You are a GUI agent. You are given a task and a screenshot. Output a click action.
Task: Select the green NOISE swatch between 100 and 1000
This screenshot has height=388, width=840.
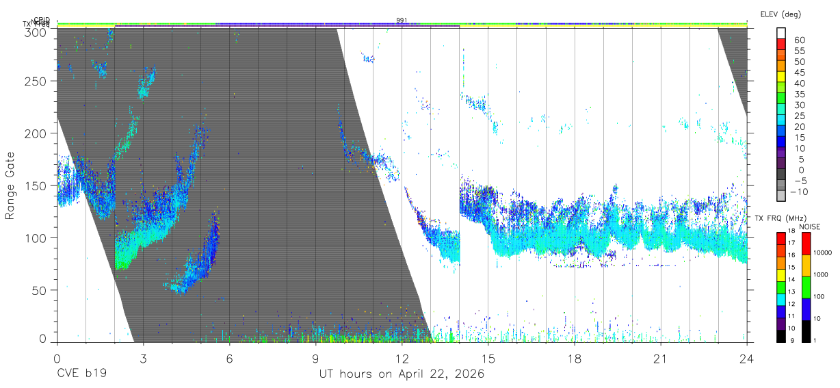(806, 287)
